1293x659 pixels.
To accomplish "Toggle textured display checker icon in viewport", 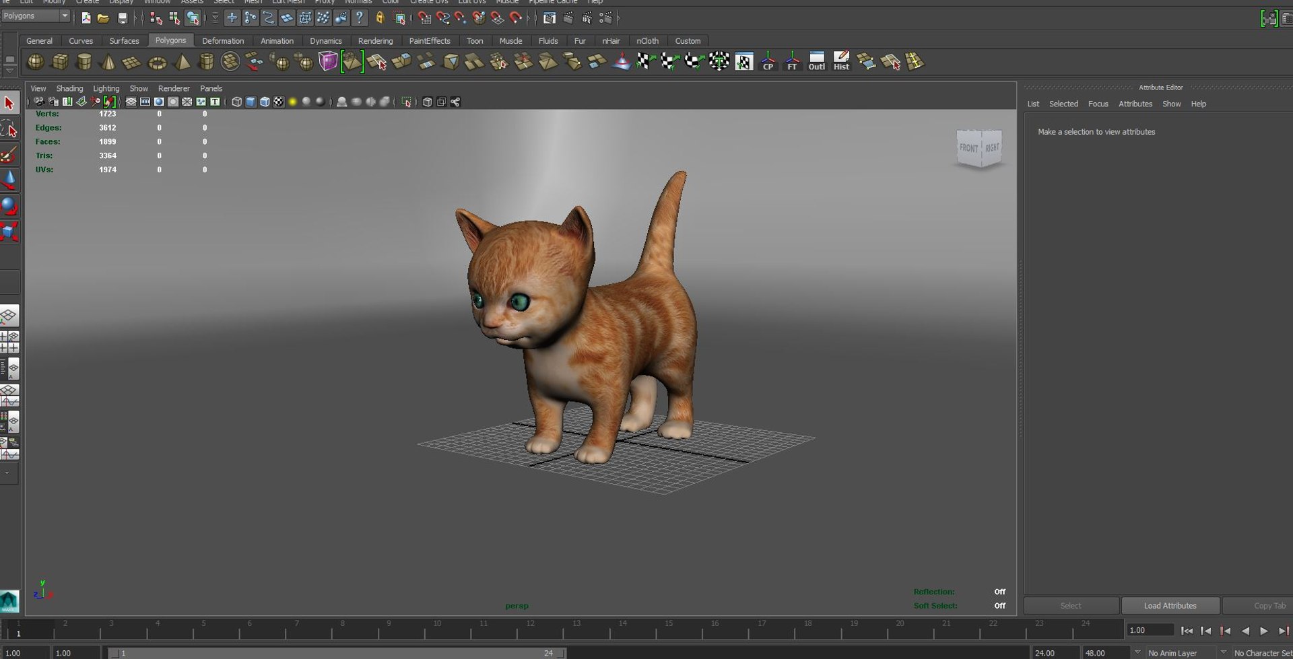I will (x=279, y=102).
